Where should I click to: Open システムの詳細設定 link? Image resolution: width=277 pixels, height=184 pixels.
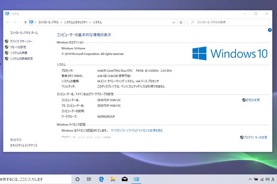[21, 59]
